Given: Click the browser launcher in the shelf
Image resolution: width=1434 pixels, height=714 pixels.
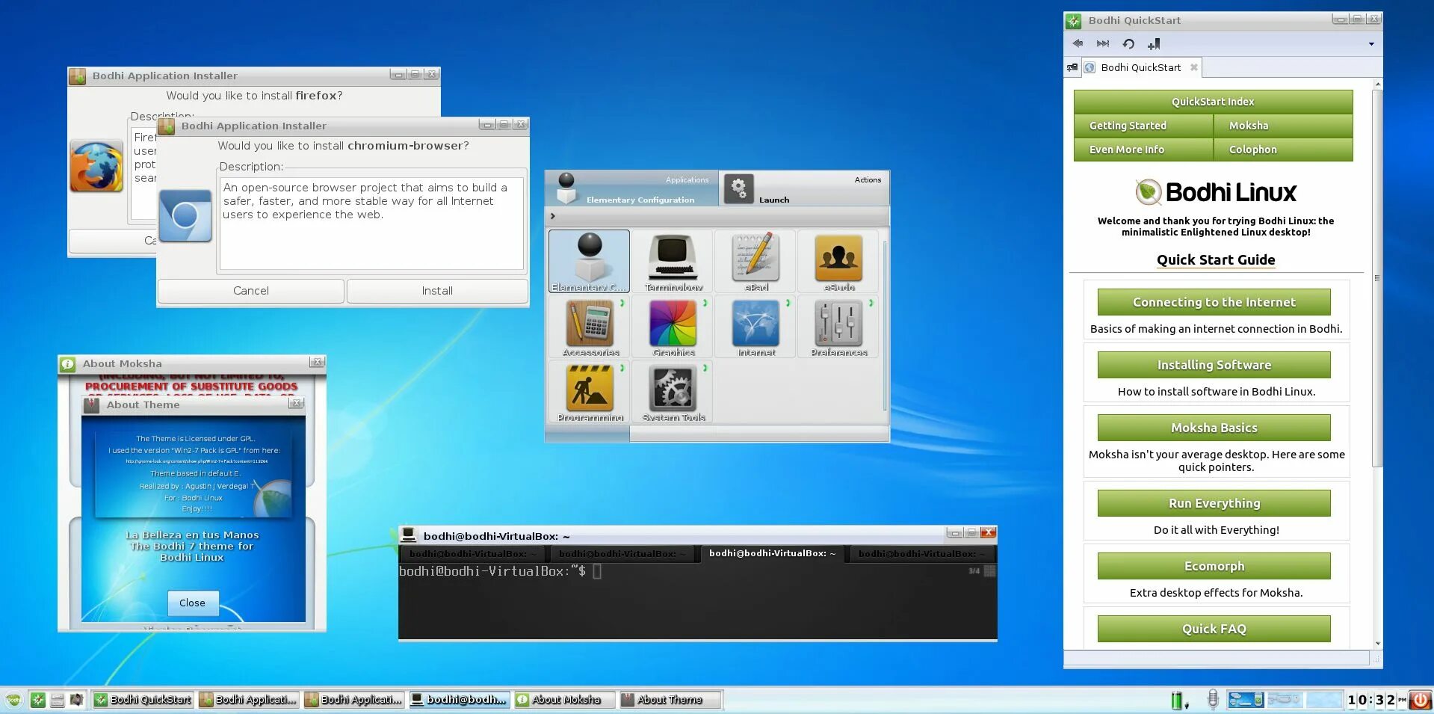Looking at the screenshot, I should [x=37, y=700].
